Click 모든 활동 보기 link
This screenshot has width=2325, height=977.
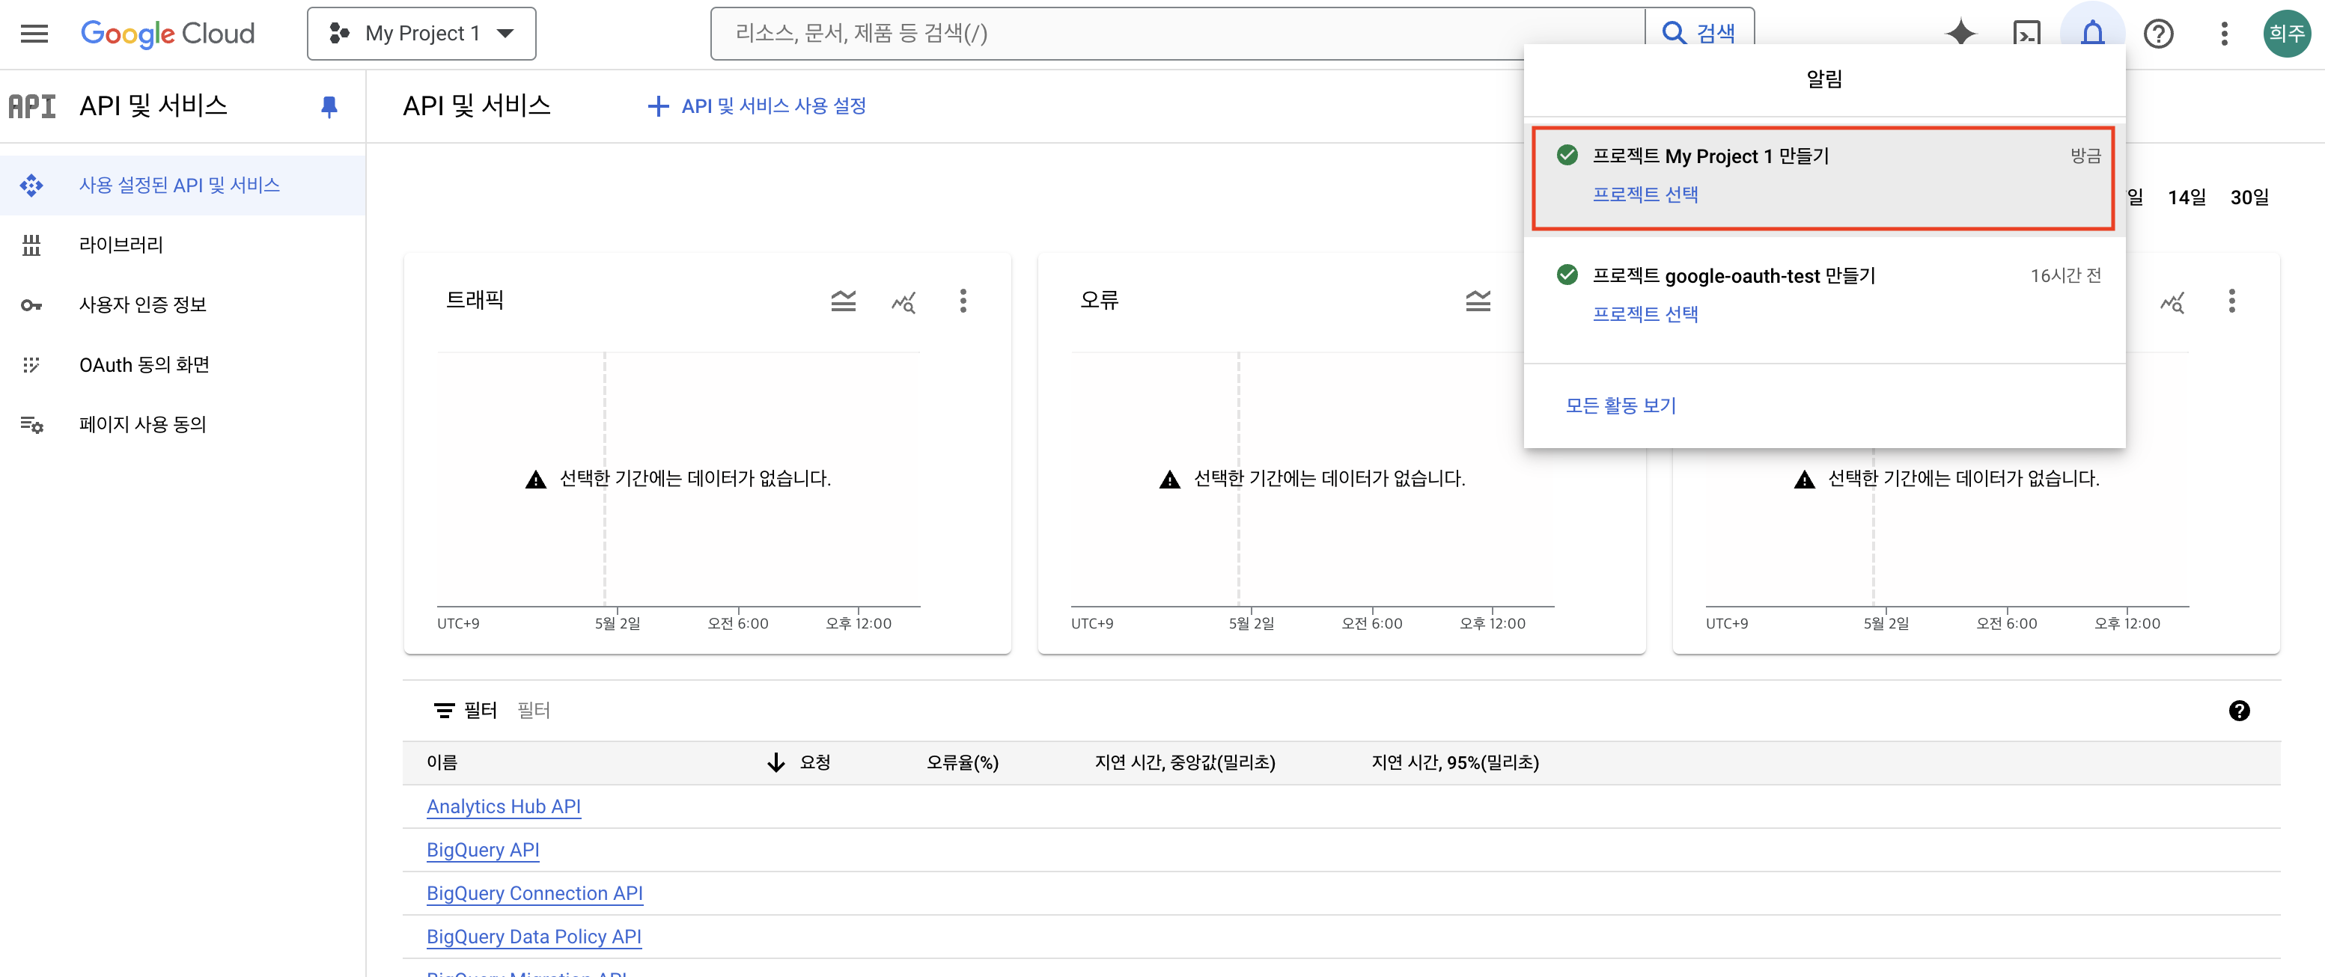pyautogui.click(x=1620, y=405)
